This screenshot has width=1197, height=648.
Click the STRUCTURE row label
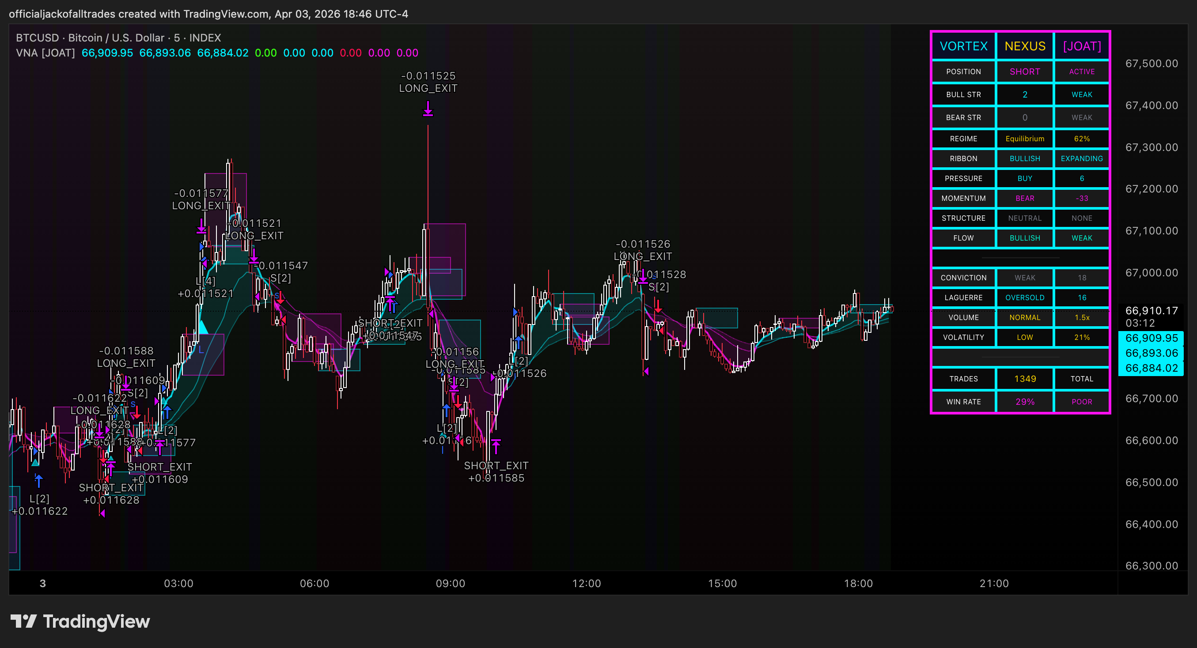point(963,219)
